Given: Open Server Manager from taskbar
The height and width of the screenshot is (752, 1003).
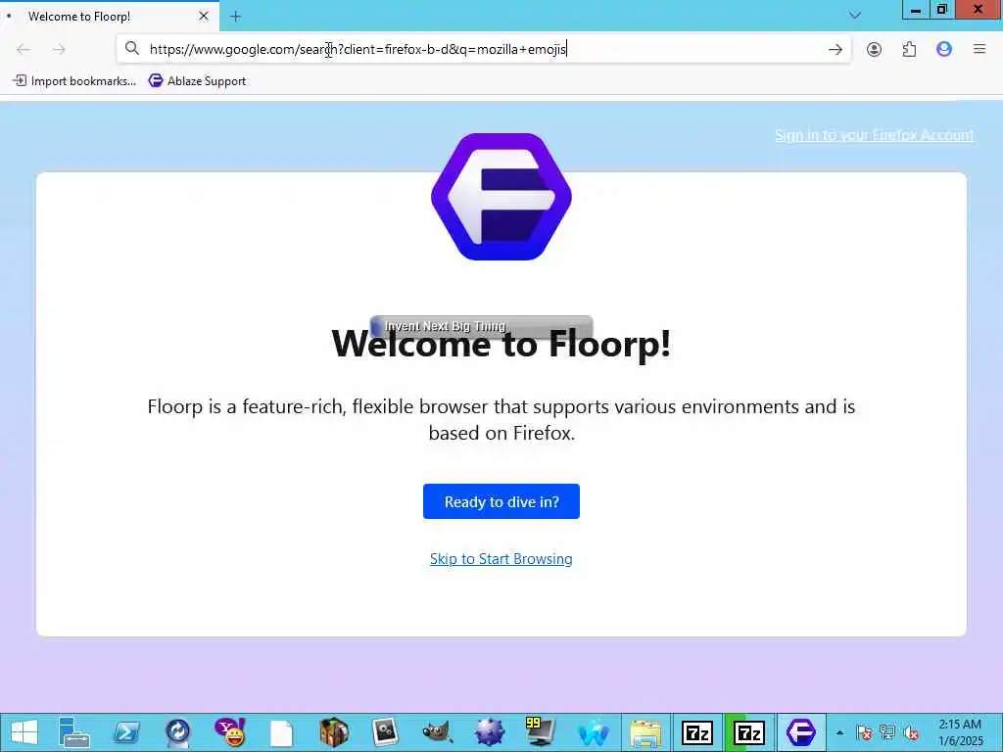Looking at the screenshot, I should [73, 732].
